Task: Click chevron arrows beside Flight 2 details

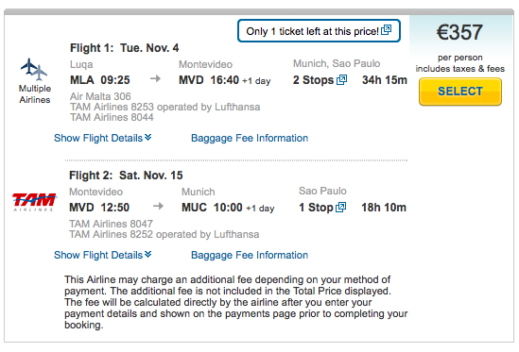Action: coord(148,254)
